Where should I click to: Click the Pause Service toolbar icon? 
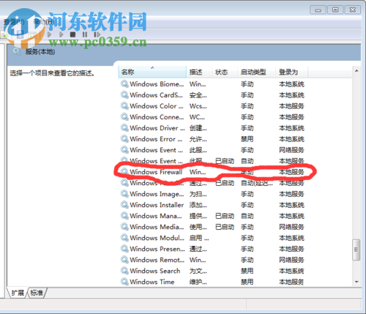pyautogui.click(x=85, y=34)
